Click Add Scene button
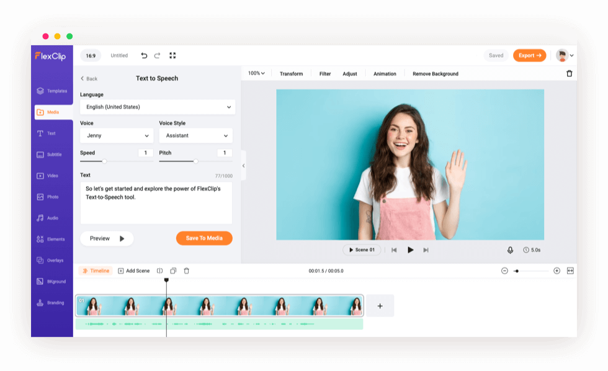Image resolution: width=608 pixels, height=371 pixels. tap(134, 271)
